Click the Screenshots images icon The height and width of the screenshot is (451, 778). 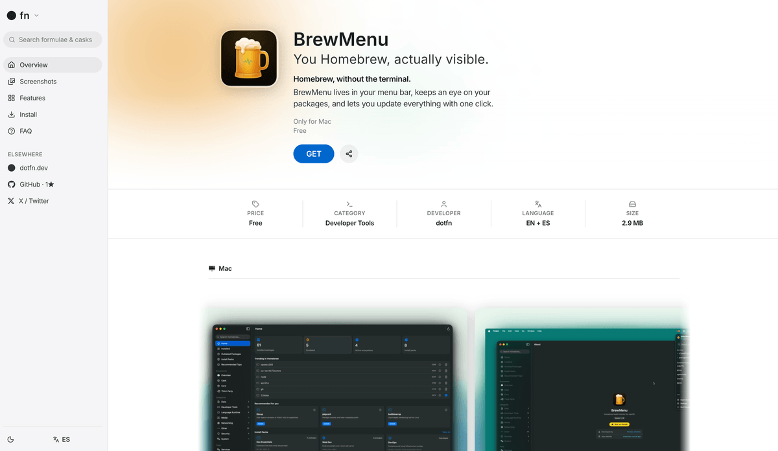tap(12, 82)
